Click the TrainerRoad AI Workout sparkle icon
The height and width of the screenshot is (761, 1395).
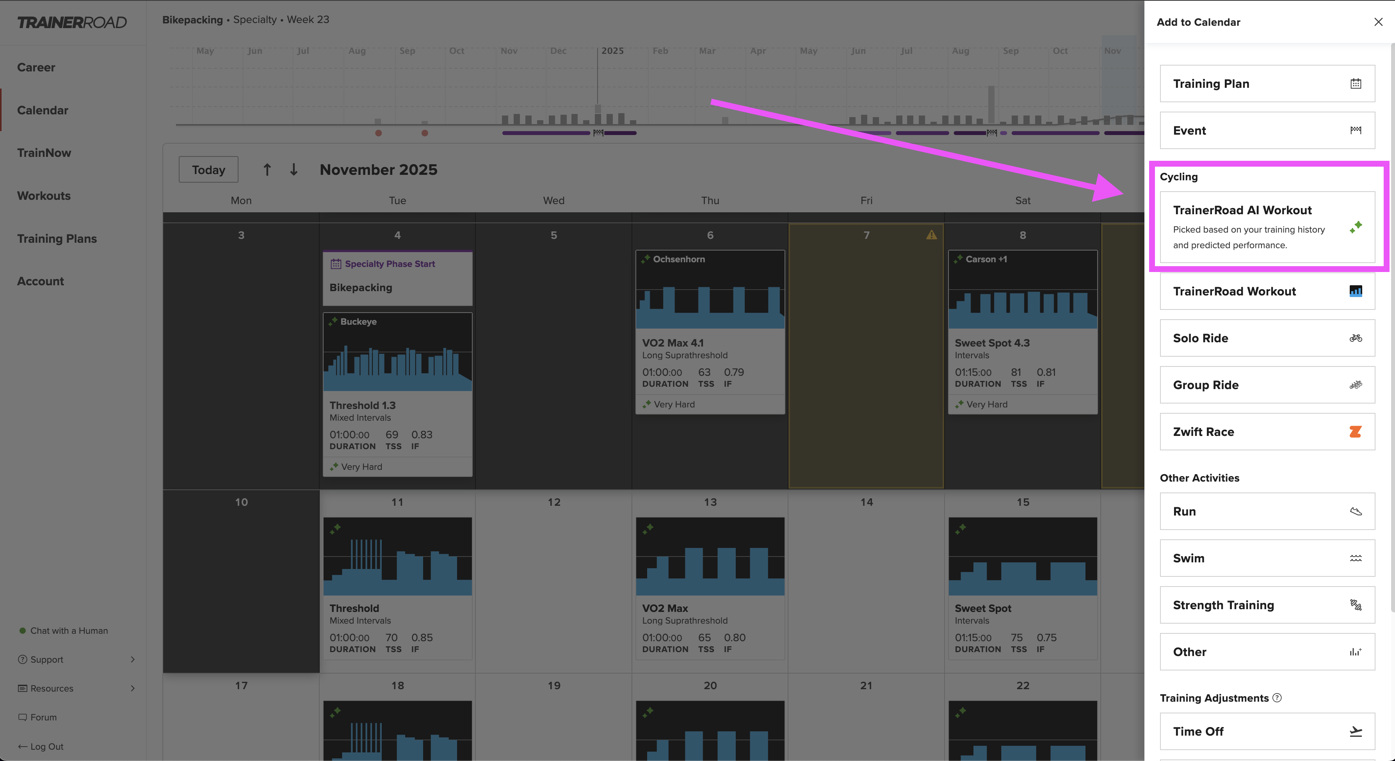pyautogui.click(x=1356, y=227)
